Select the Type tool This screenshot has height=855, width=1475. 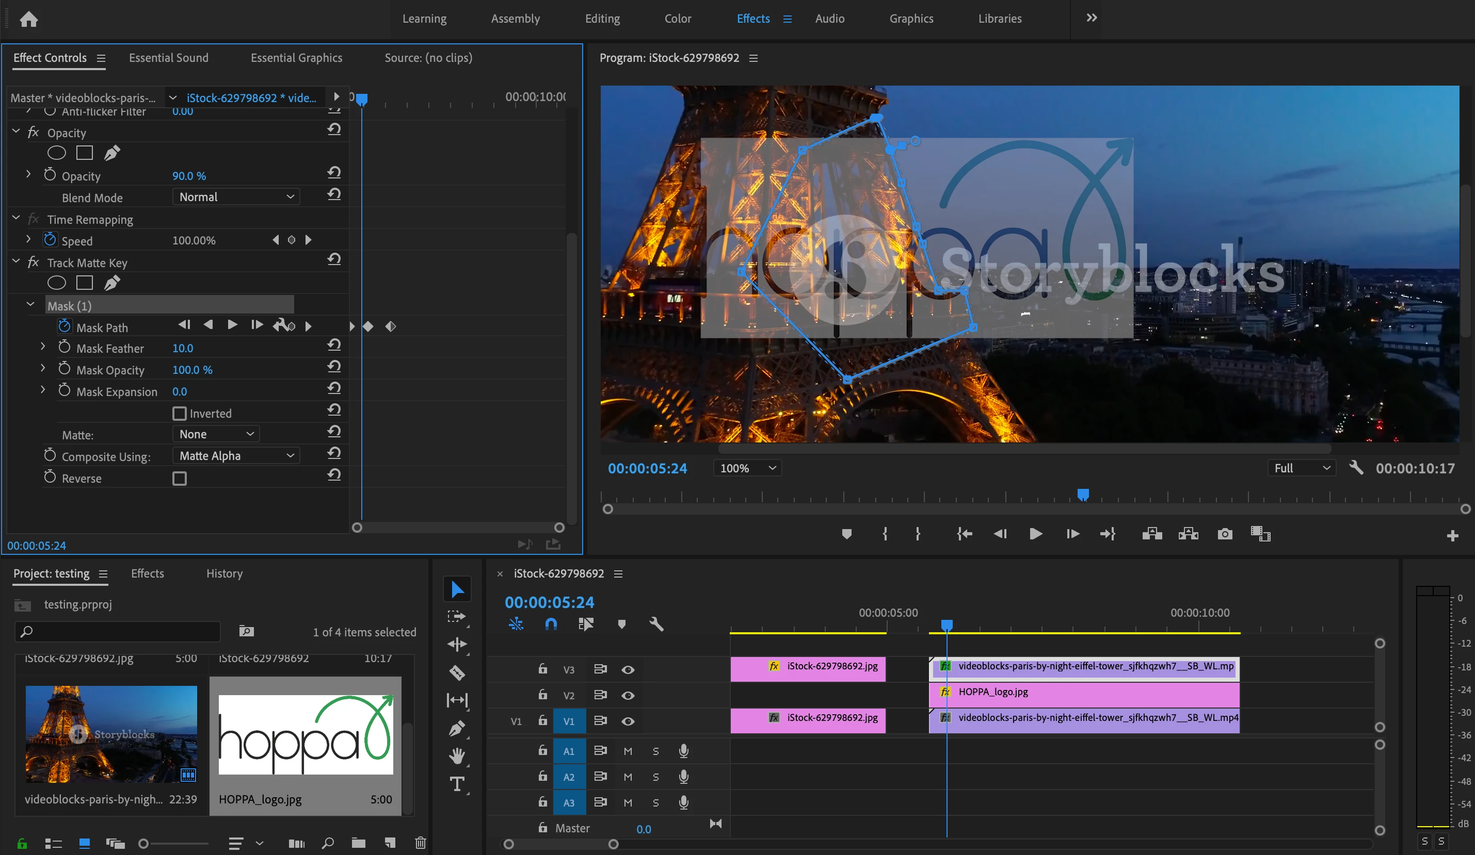pos(457,784)
